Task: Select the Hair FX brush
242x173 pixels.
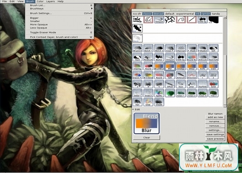Action: coord(137,102)
